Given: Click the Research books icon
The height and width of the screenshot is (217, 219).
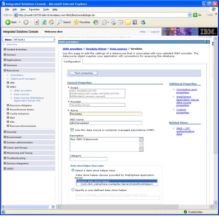Looking at the screenshot, I should 135,22.
